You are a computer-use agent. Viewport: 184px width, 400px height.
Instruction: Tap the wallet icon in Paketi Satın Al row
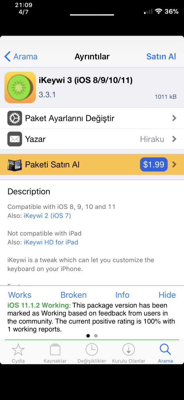[x=15, y=164]
